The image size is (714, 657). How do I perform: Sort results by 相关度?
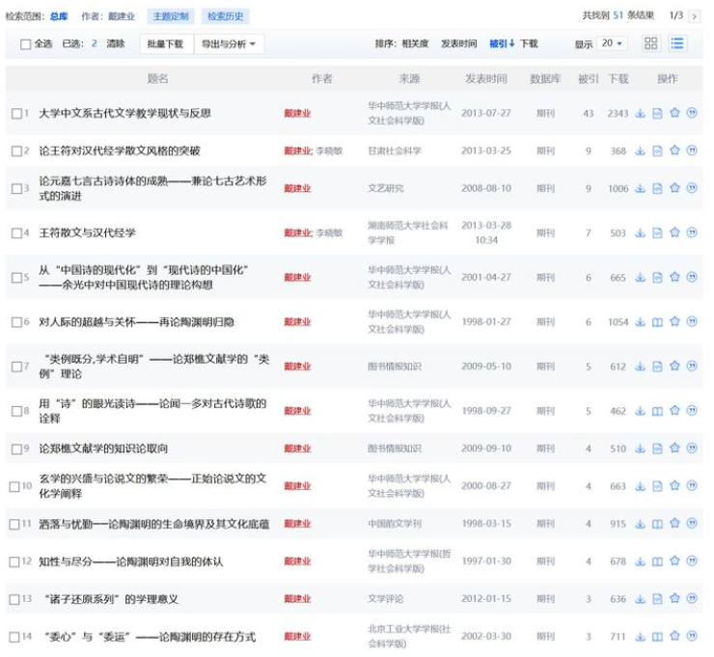coord(415,43)
